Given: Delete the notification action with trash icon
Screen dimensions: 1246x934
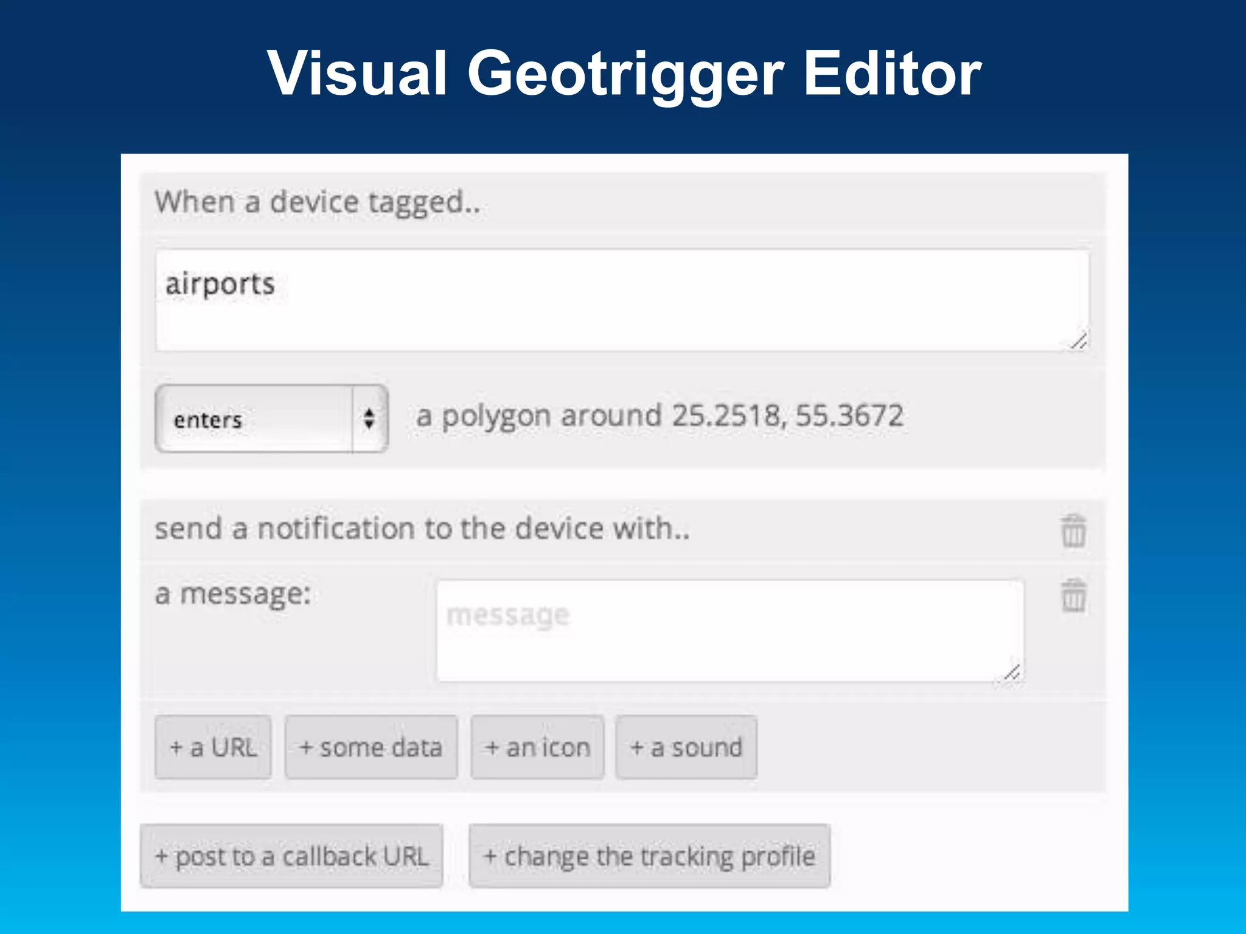Looking at the screenshot, I should pos(1073,530).
